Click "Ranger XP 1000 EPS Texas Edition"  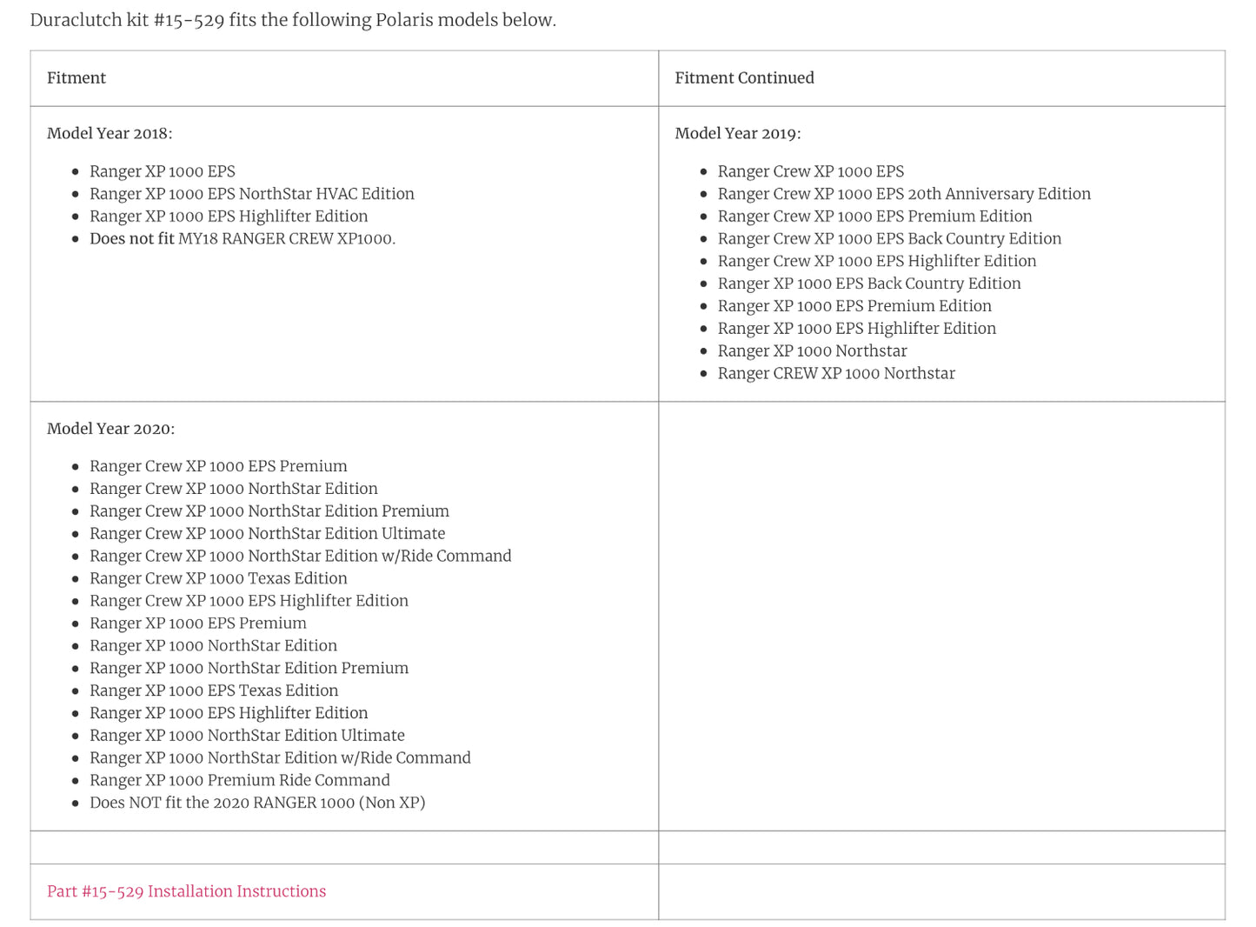click(x=214, y=691)
